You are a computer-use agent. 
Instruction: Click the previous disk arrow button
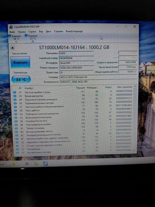(12, 48)
